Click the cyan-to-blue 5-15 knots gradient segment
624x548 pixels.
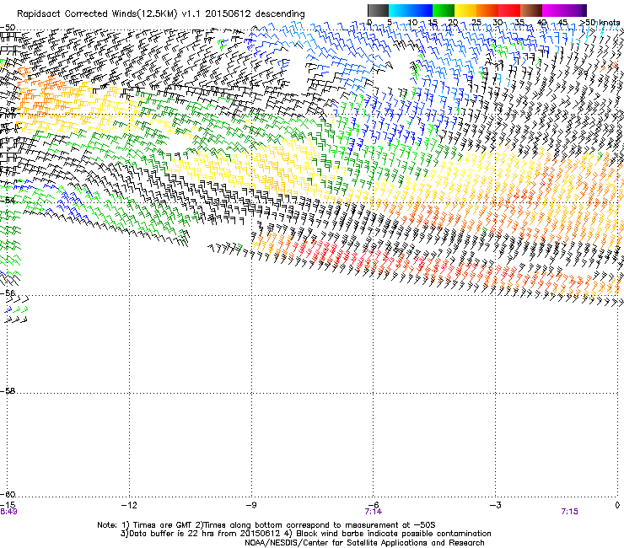[x=411, y=10]
